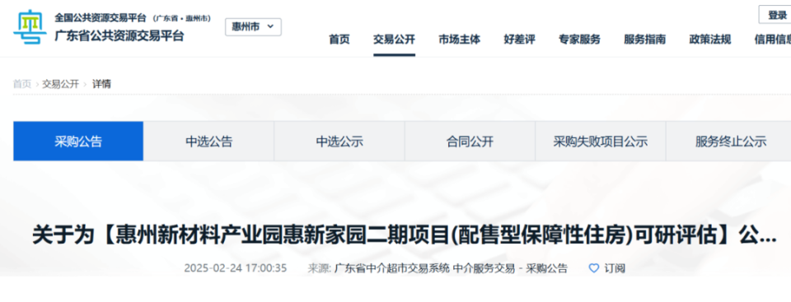Click the source text 广东省中介超市交易系统
791x302 pixels.
coord(391,268)
